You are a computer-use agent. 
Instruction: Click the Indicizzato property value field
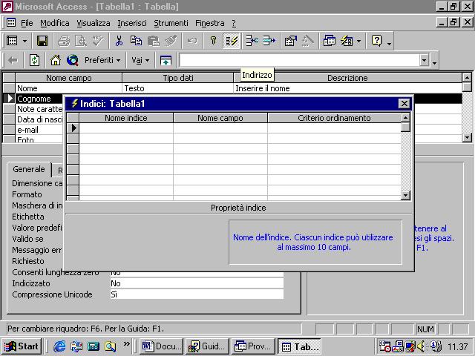point(196,283)
